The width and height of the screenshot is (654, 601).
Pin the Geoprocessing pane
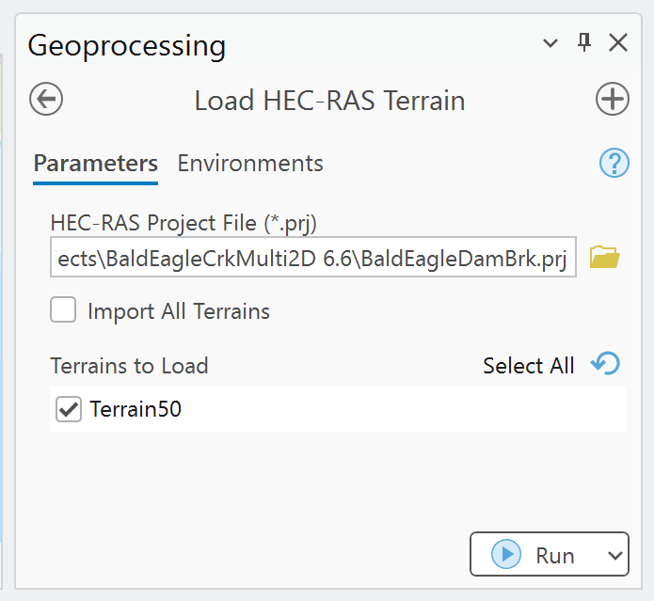click(x=584, y=42)
